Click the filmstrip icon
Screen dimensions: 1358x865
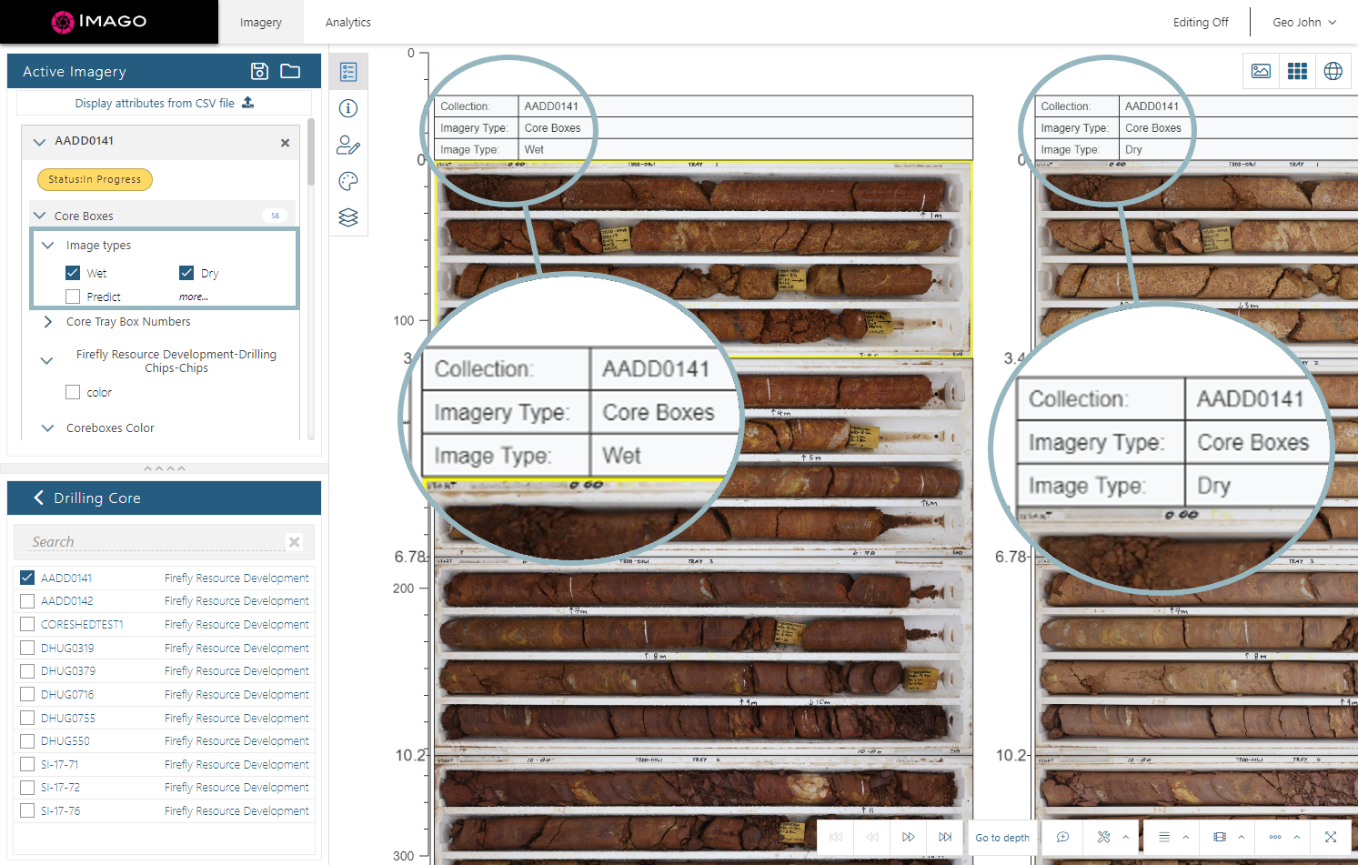click(x=1220, y=837)
